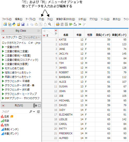Open the グラフ(G) menu
The width and height of the screenshot is (129, 142).
click(x=93, y=19)
